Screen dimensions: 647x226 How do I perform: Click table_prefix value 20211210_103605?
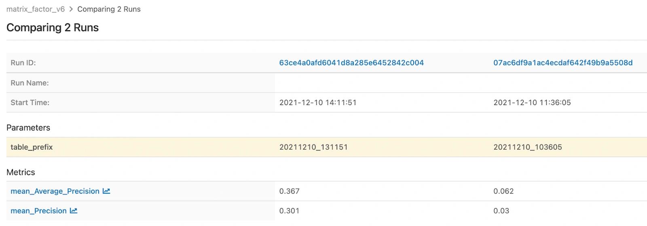point(528,147)
